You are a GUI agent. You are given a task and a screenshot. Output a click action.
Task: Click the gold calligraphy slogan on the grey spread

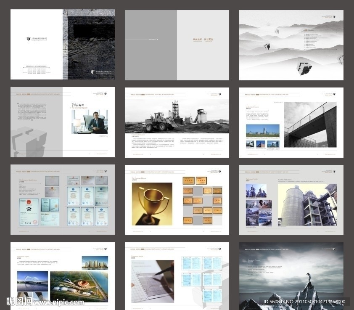(203, 39)
